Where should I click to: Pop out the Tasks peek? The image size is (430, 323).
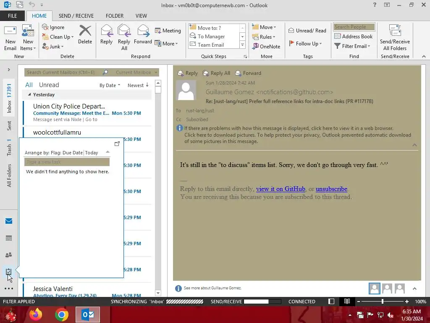point(117,144)
